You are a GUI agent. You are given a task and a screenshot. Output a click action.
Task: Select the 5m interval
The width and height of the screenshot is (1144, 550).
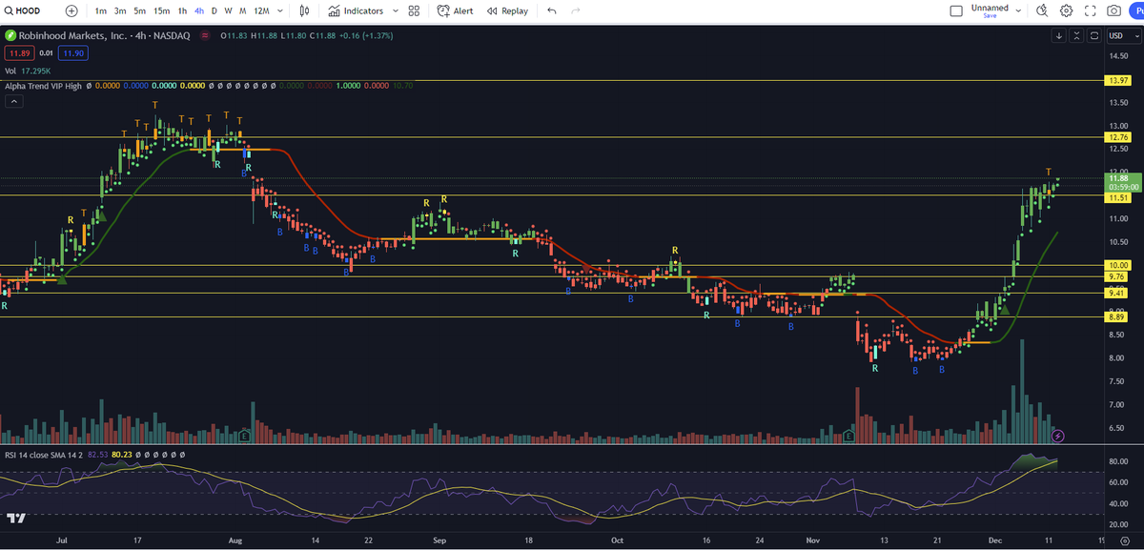[x=140, y=11]
